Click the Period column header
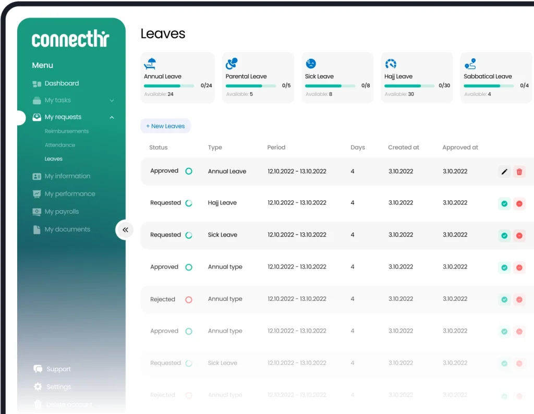This screenshot has width=534, height=414. tap(276, 148)
